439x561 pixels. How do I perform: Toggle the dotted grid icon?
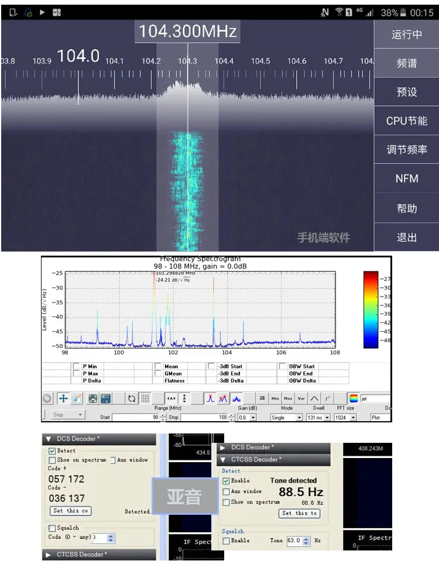pos(145,398)
